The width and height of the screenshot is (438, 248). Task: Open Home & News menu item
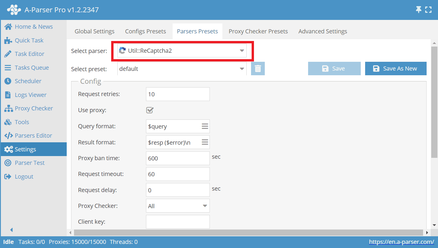[x=34, y=27]
